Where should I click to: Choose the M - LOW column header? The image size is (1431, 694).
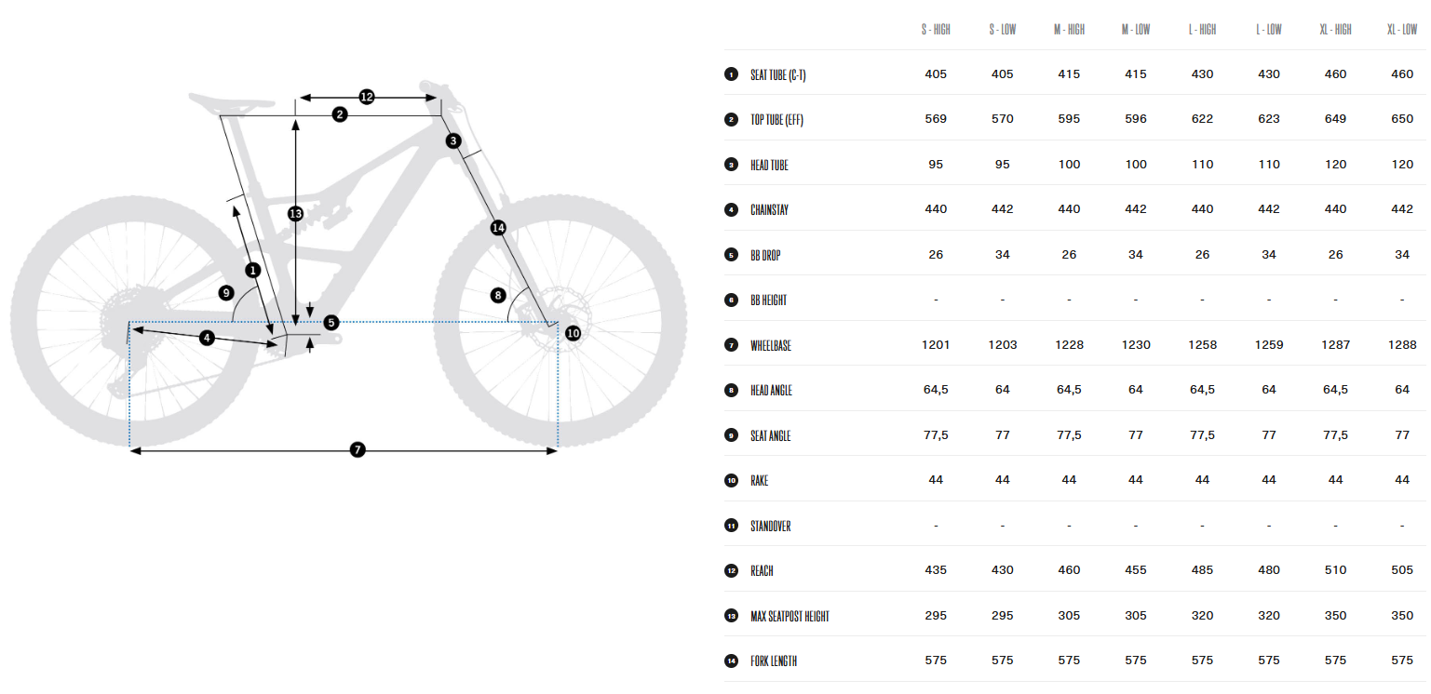click(x=1136, y=30)
